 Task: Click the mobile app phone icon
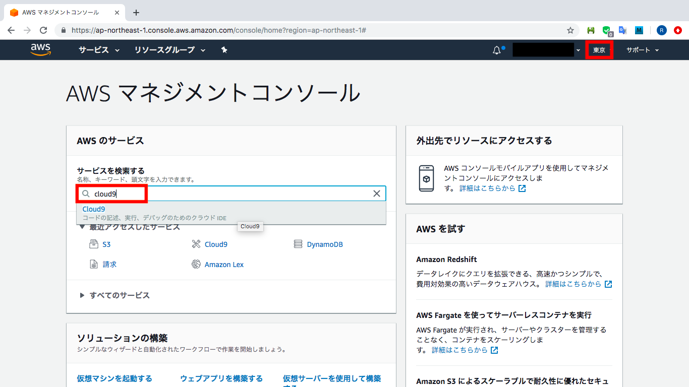tap(426, 178)
